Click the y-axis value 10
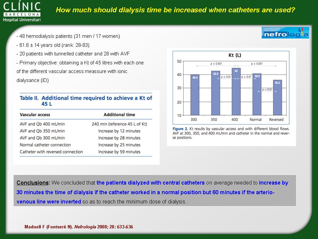The height and width of the screenshot is (239, 318). [x=179, y=116]
